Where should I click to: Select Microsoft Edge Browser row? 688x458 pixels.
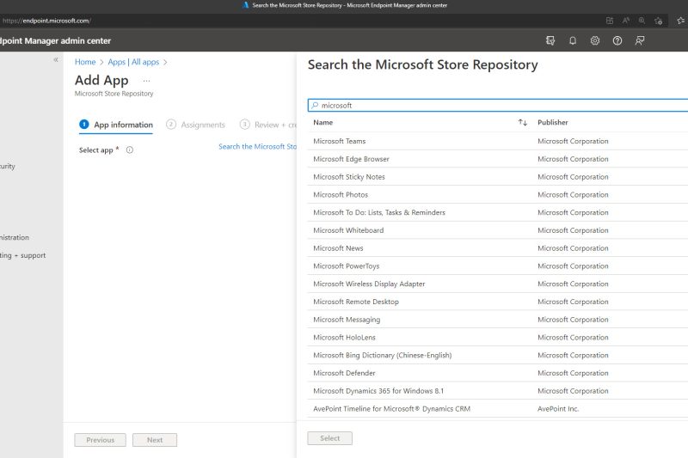(x=498, y=159)
